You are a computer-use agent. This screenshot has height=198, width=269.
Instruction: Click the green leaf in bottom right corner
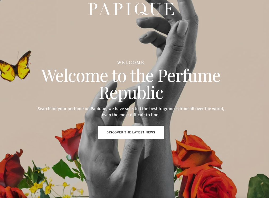click(x=258, y=186)
